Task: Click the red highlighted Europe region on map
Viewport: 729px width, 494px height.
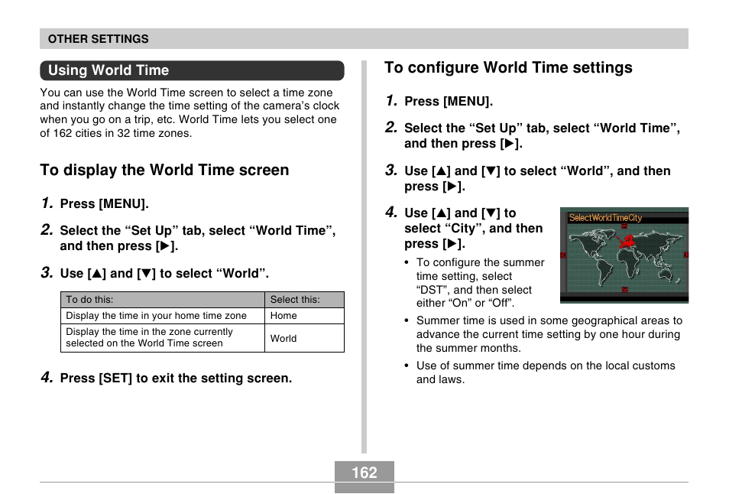Action: click(626, 242)
